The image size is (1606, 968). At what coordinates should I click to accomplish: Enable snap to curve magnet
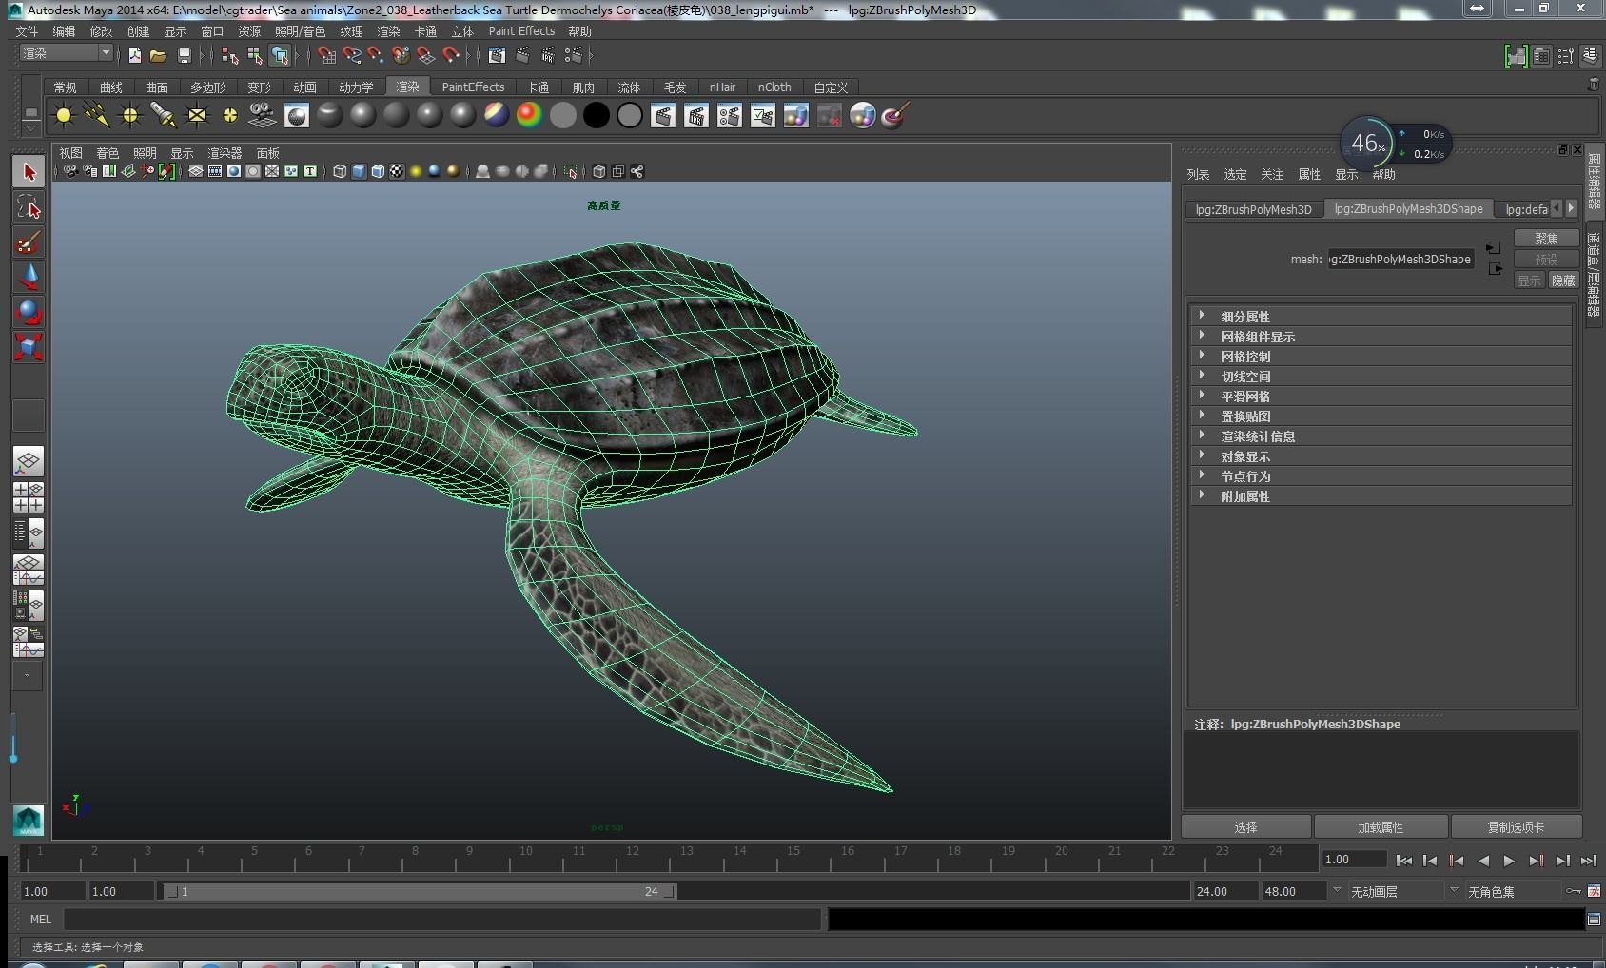[352, 55]
